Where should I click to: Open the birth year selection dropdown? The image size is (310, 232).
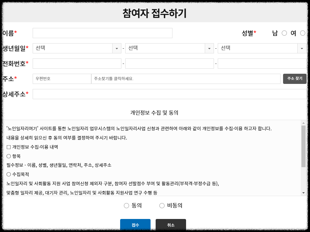76,48
